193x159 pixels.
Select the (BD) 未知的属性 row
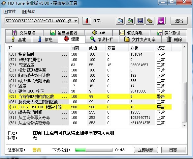click(90, 60)
